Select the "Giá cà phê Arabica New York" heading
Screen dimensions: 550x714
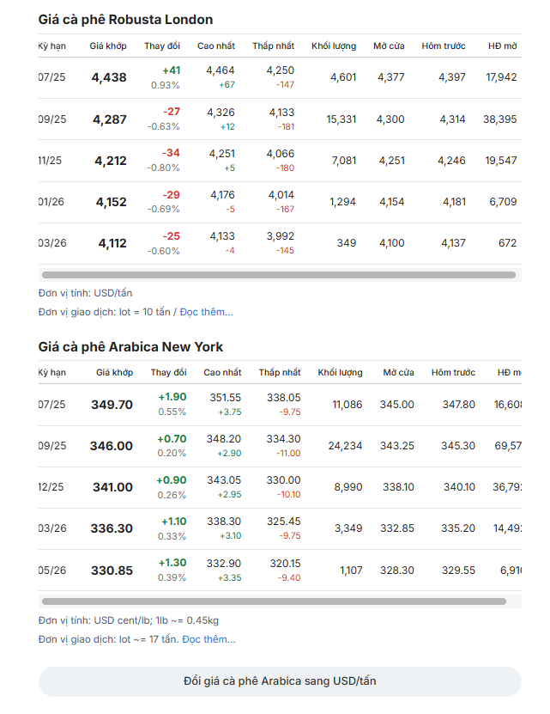pyautogui.click(x=130, y=347)
